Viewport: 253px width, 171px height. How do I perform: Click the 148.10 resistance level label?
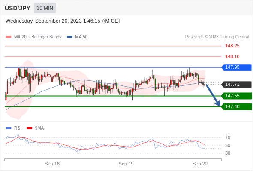pyautogui.click(x=232, y=56)
